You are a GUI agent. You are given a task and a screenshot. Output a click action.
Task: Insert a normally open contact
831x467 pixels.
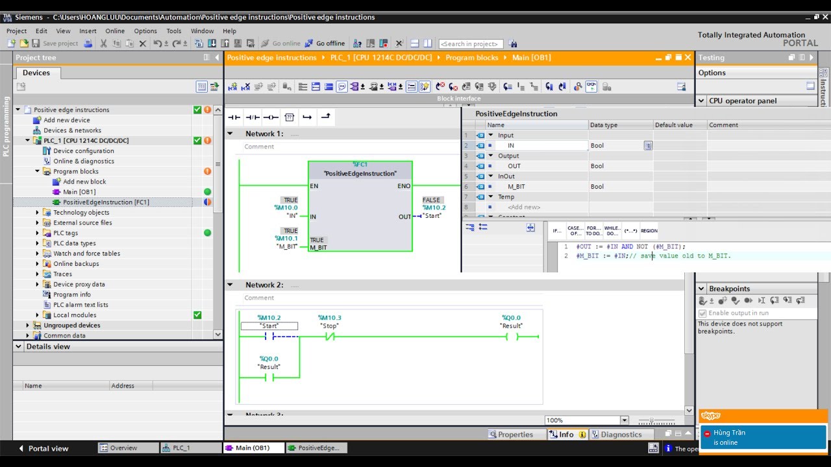(x=234, y=117)
